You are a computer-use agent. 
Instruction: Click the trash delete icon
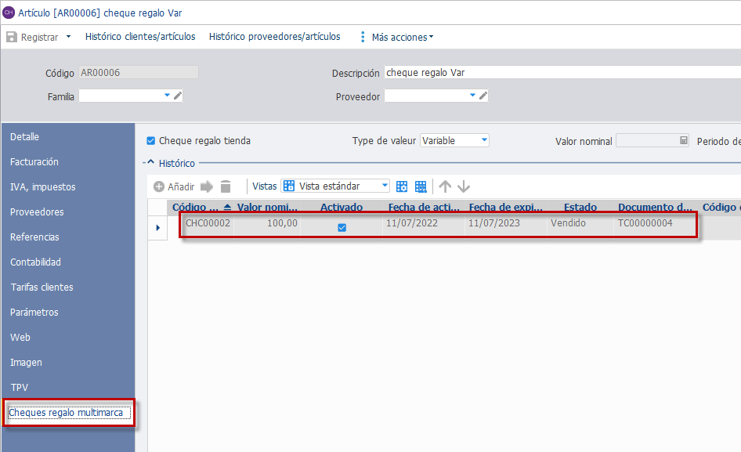click(x=226, y=186)
